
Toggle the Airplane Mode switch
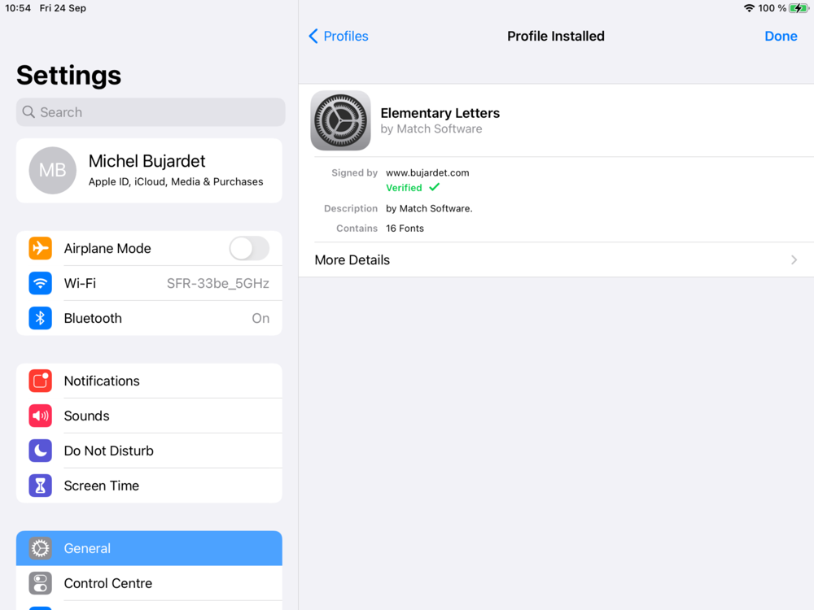(x=249, y=248)
